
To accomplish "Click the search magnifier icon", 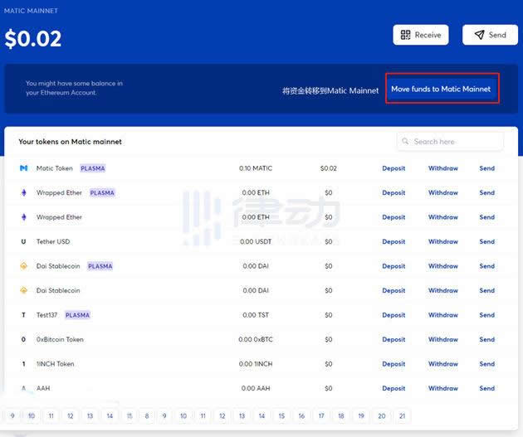I will click(x=405, y=141).
